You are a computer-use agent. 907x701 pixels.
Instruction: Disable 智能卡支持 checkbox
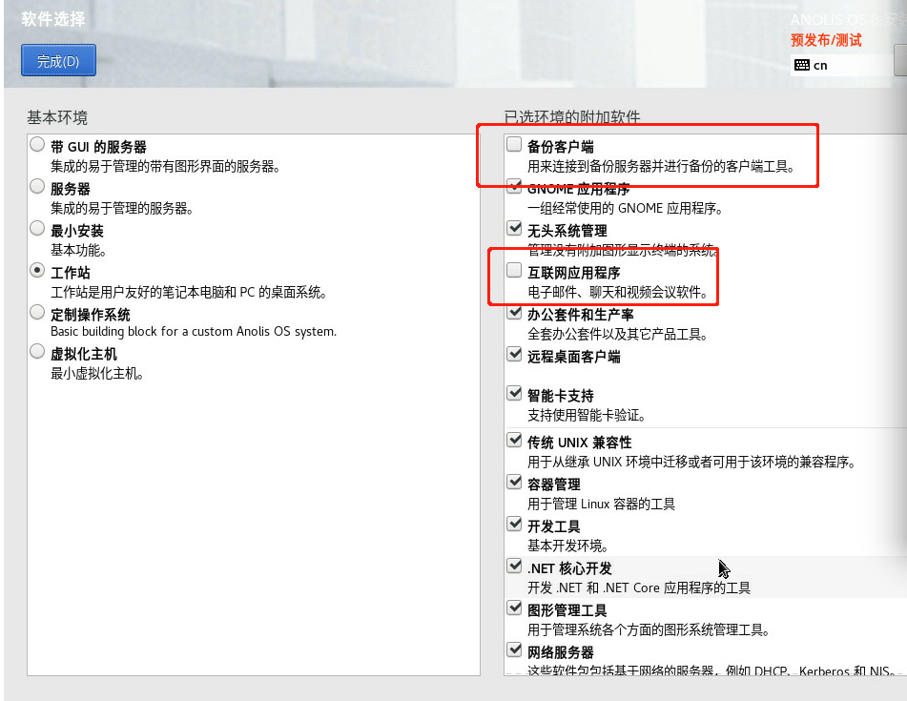pos(515,395)
